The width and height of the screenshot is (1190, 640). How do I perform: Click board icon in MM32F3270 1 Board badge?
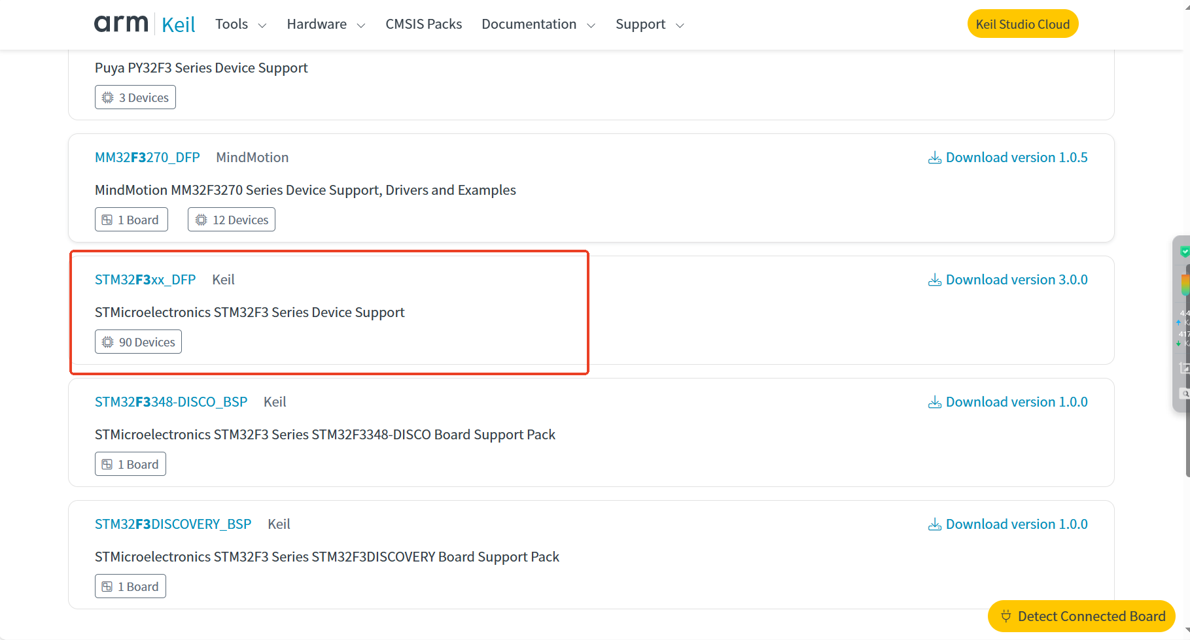click(x=107, y=220)
